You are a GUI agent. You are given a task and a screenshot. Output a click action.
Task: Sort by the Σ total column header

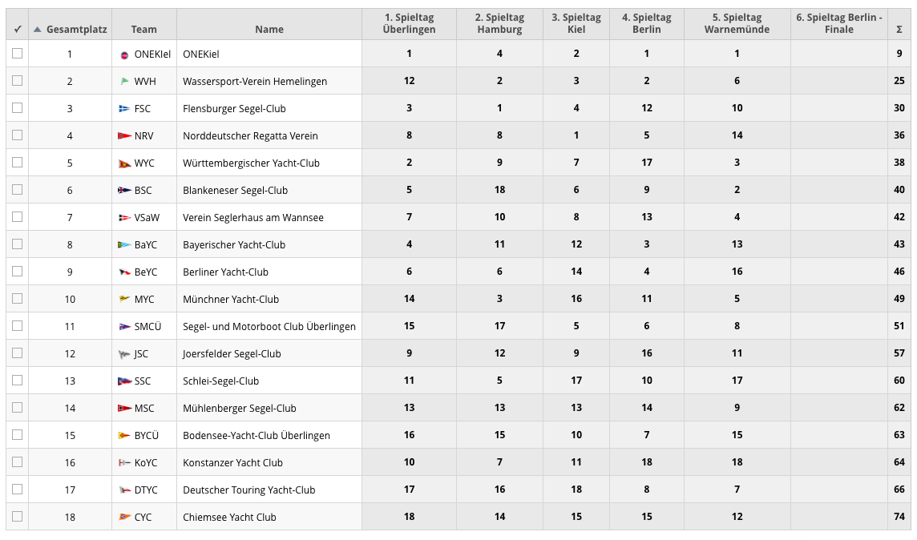tap(899, 30)
